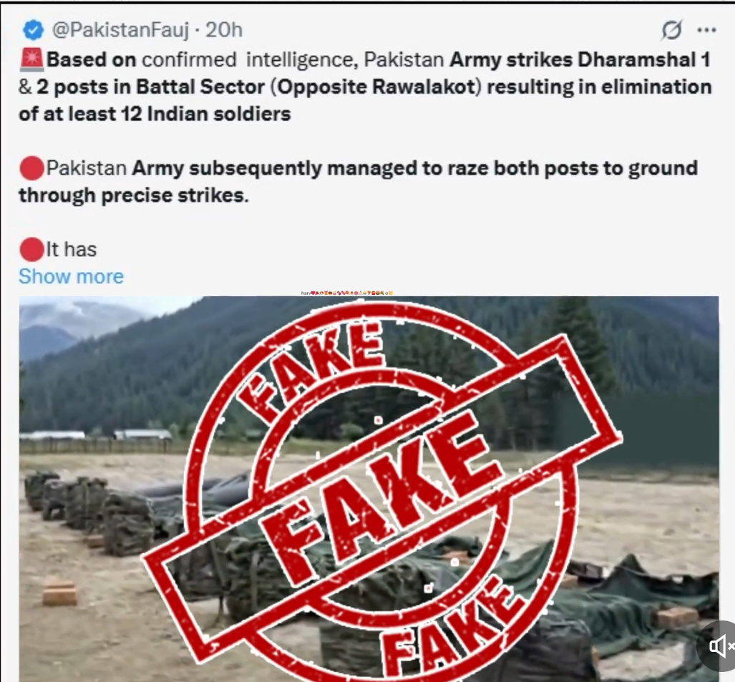Click the "Battal Sector" bold text

(200, 87)
